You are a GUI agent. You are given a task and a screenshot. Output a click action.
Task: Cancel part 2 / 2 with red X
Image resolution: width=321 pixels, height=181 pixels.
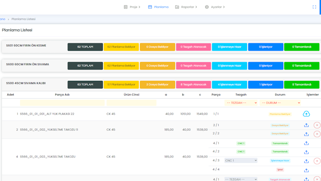pyautogui.click(x=317, y=134)
